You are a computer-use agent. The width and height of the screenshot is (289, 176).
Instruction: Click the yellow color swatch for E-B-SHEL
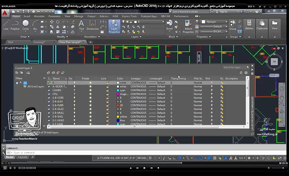118,117
